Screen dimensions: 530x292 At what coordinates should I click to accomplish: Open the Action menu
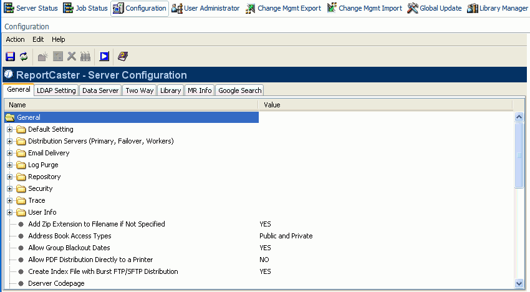(15, 39)
